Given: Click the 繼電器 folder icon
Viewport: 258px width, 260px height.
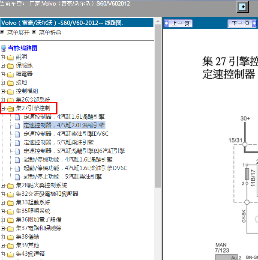Looking at the screenshot, I should (10, 75).
